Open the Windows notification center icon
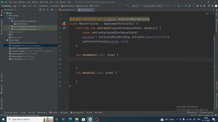Viewport: 218px width, 122px height. (214, 119)
